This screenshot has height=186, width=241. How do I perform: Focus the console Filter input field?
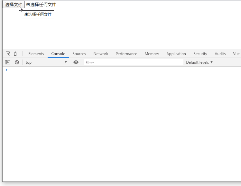click(x=134, y=62)
